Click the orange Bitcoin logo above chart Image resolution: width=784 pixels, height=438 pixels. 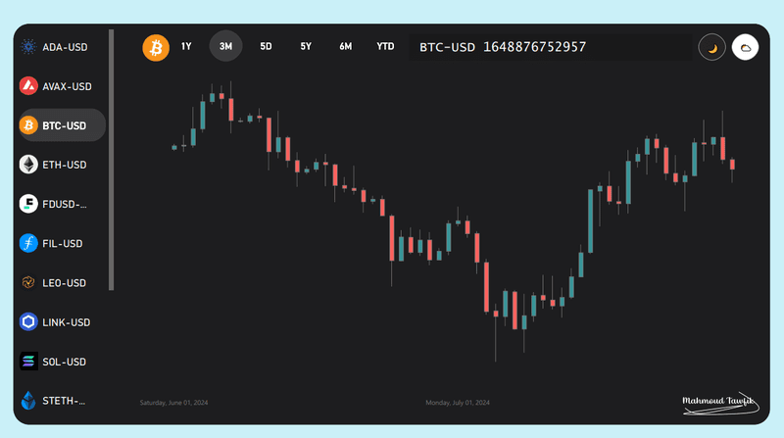(x=156, y=47)
